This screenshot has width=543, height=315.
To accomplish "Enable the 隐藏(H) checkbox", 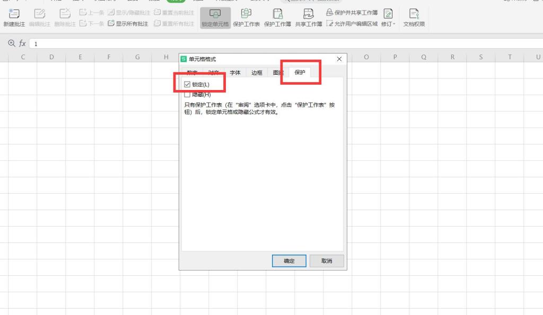I will pyautogui.click(x=187, y=93).
